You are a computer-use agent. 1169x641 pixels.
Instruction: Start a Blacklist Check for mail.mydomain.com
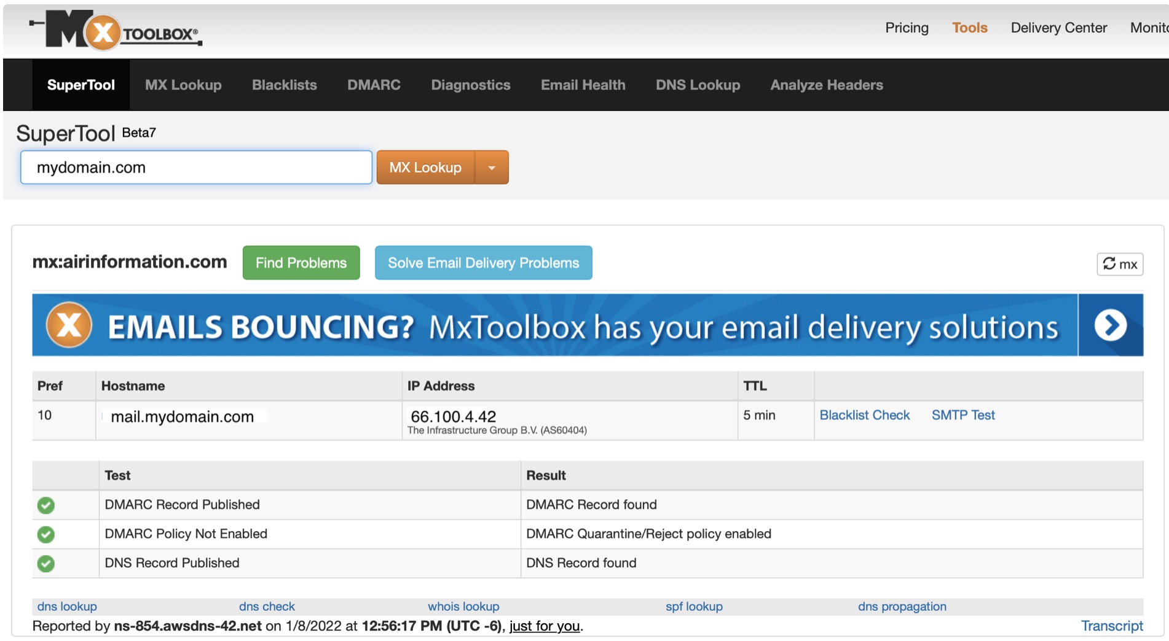click(864, 415)
